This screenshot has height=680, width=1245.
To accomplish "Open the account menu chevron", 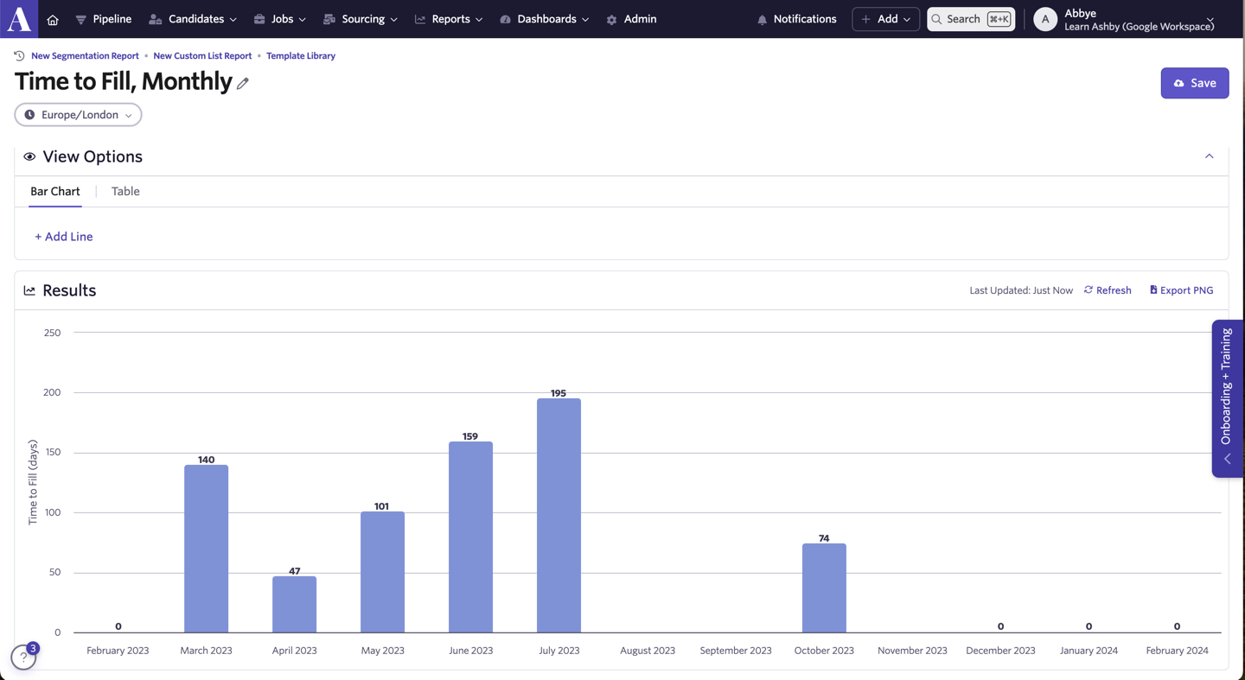I will pos(1210,19).
